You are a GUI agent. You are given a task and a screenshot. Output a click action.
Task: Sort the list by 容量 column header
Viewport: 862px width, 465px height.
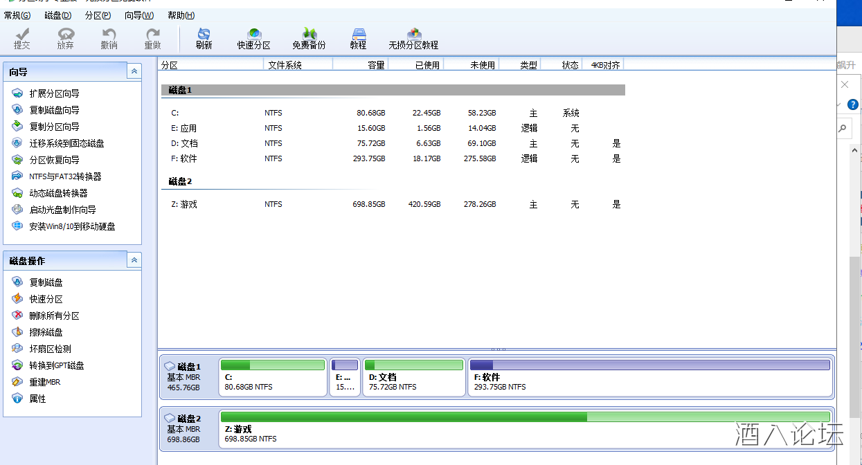(361, 65)
